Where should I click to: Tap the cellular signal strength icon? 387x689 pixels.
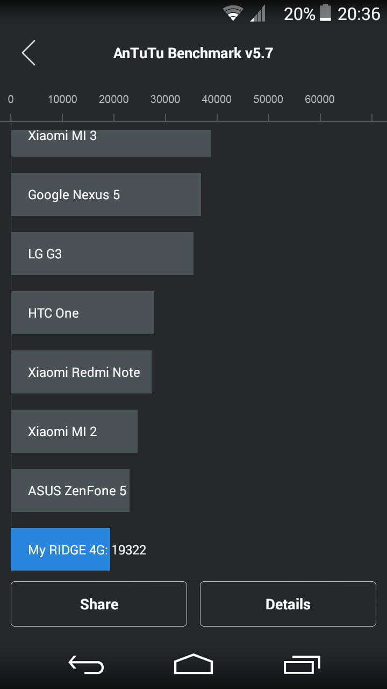[258, 13]
